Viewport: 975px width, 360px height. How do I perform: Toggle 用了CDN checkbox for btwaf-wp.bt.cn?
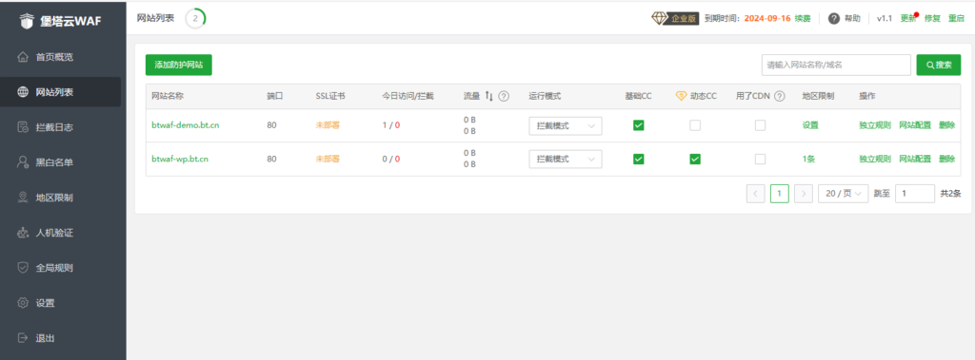point(760,159)
